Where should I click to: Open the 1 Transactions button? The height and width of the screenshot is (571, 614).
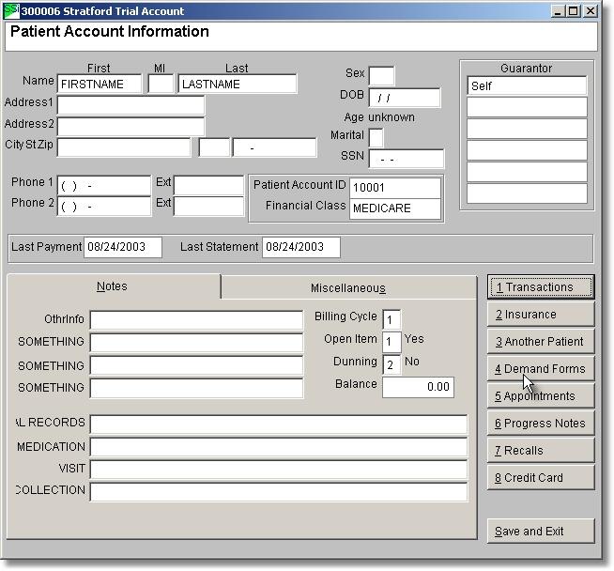(541, 287)
